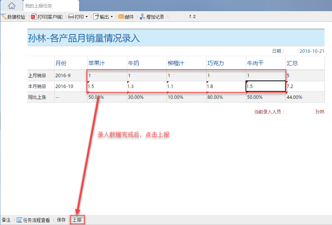Viewport: 332px width, 225px height.
Task: Click the 数据校验 pencil icon
Action: click(4, 16)
